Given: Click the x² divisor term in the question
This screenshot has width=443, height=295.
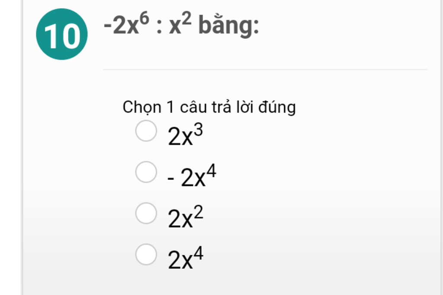Looking at the screenshot, I should coord(180,24).
